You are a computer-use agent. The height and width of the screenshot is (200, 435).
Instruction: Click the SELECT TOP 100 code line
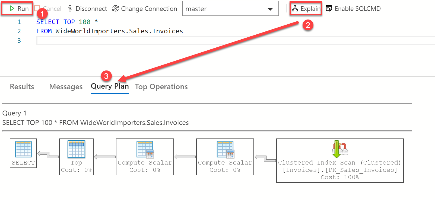[67, 22]
